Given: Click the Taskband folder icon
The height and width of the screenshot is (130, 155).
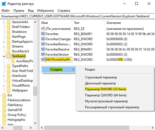Looking at the screenshot, I should [8, 56].
